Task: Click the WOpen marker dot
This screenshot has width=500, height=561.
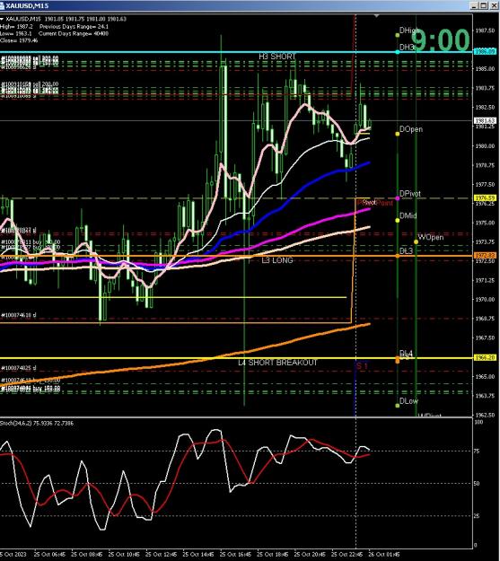Action: coord(416,242)
